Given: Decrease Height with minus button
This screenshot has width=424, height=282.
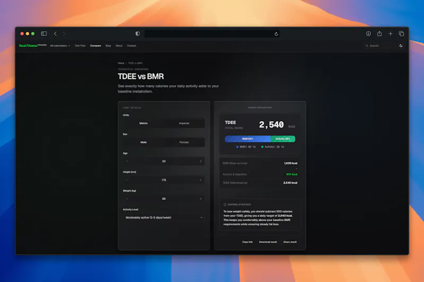Looking at the screenshot, I should pyautogui.click(x=127, y=180).
